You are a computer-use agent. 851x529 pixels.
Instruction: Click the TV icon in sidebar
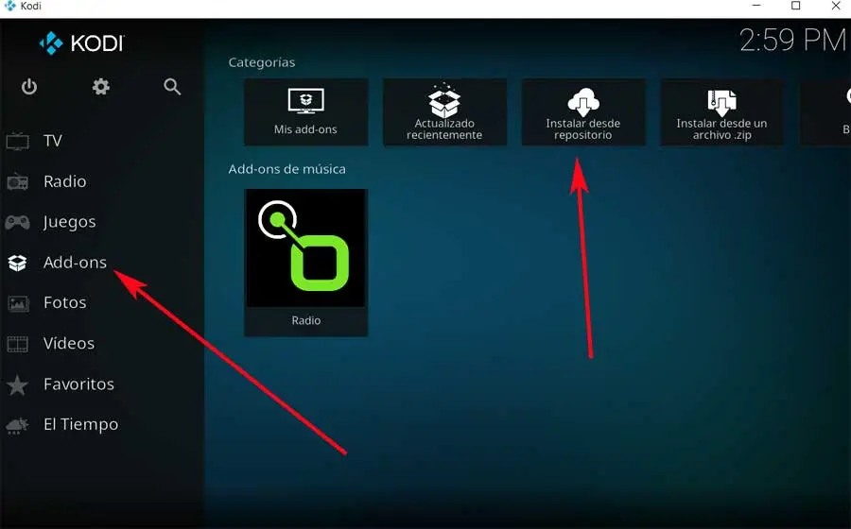(x=17, y=141)
